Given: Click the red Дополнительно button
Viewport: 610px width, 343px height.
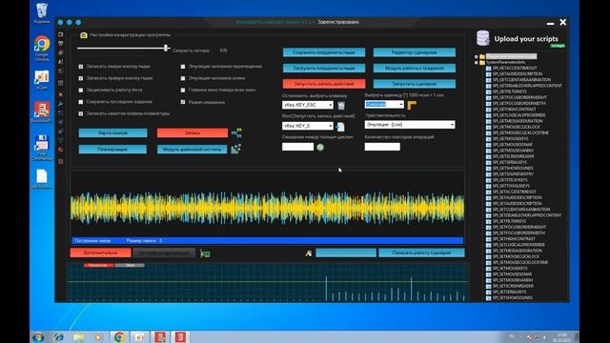Looking at the screenshot, I should [100, 252].
